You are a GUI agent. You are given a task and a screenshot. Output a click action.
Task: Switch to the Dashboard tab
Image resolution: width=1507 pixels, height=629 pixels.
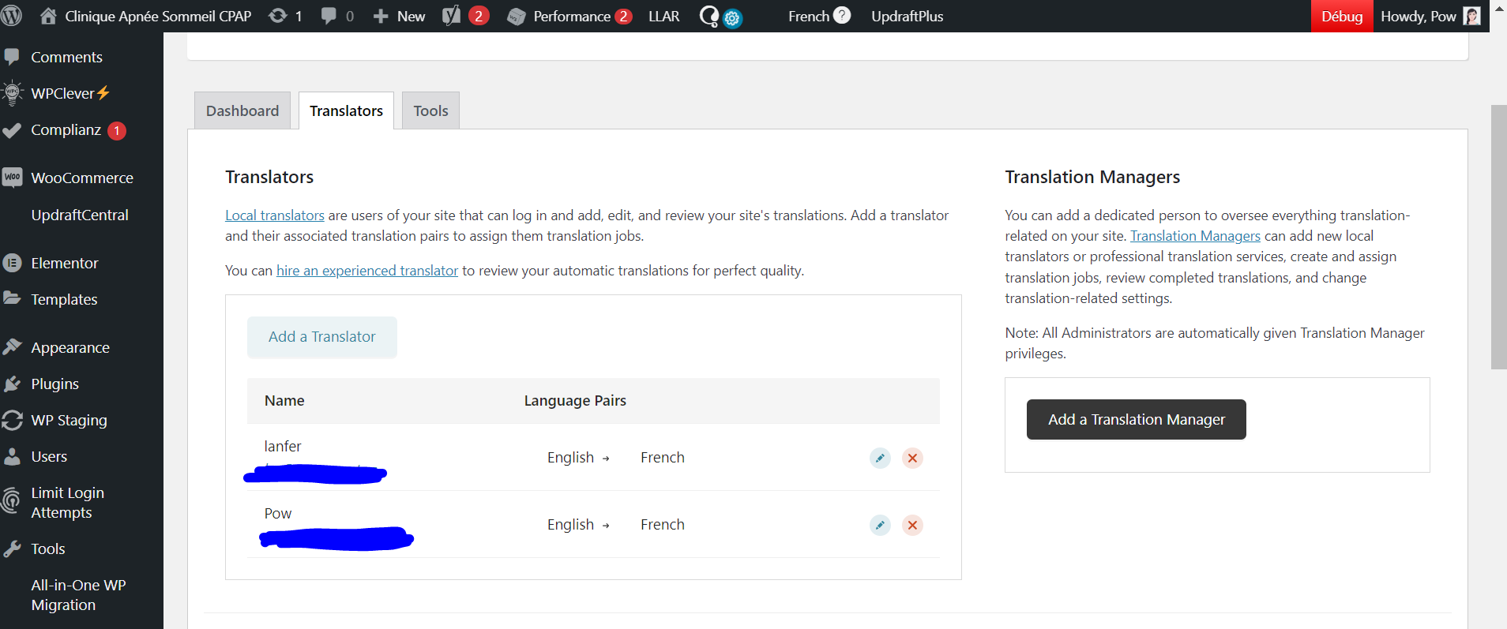pos(242,110)
